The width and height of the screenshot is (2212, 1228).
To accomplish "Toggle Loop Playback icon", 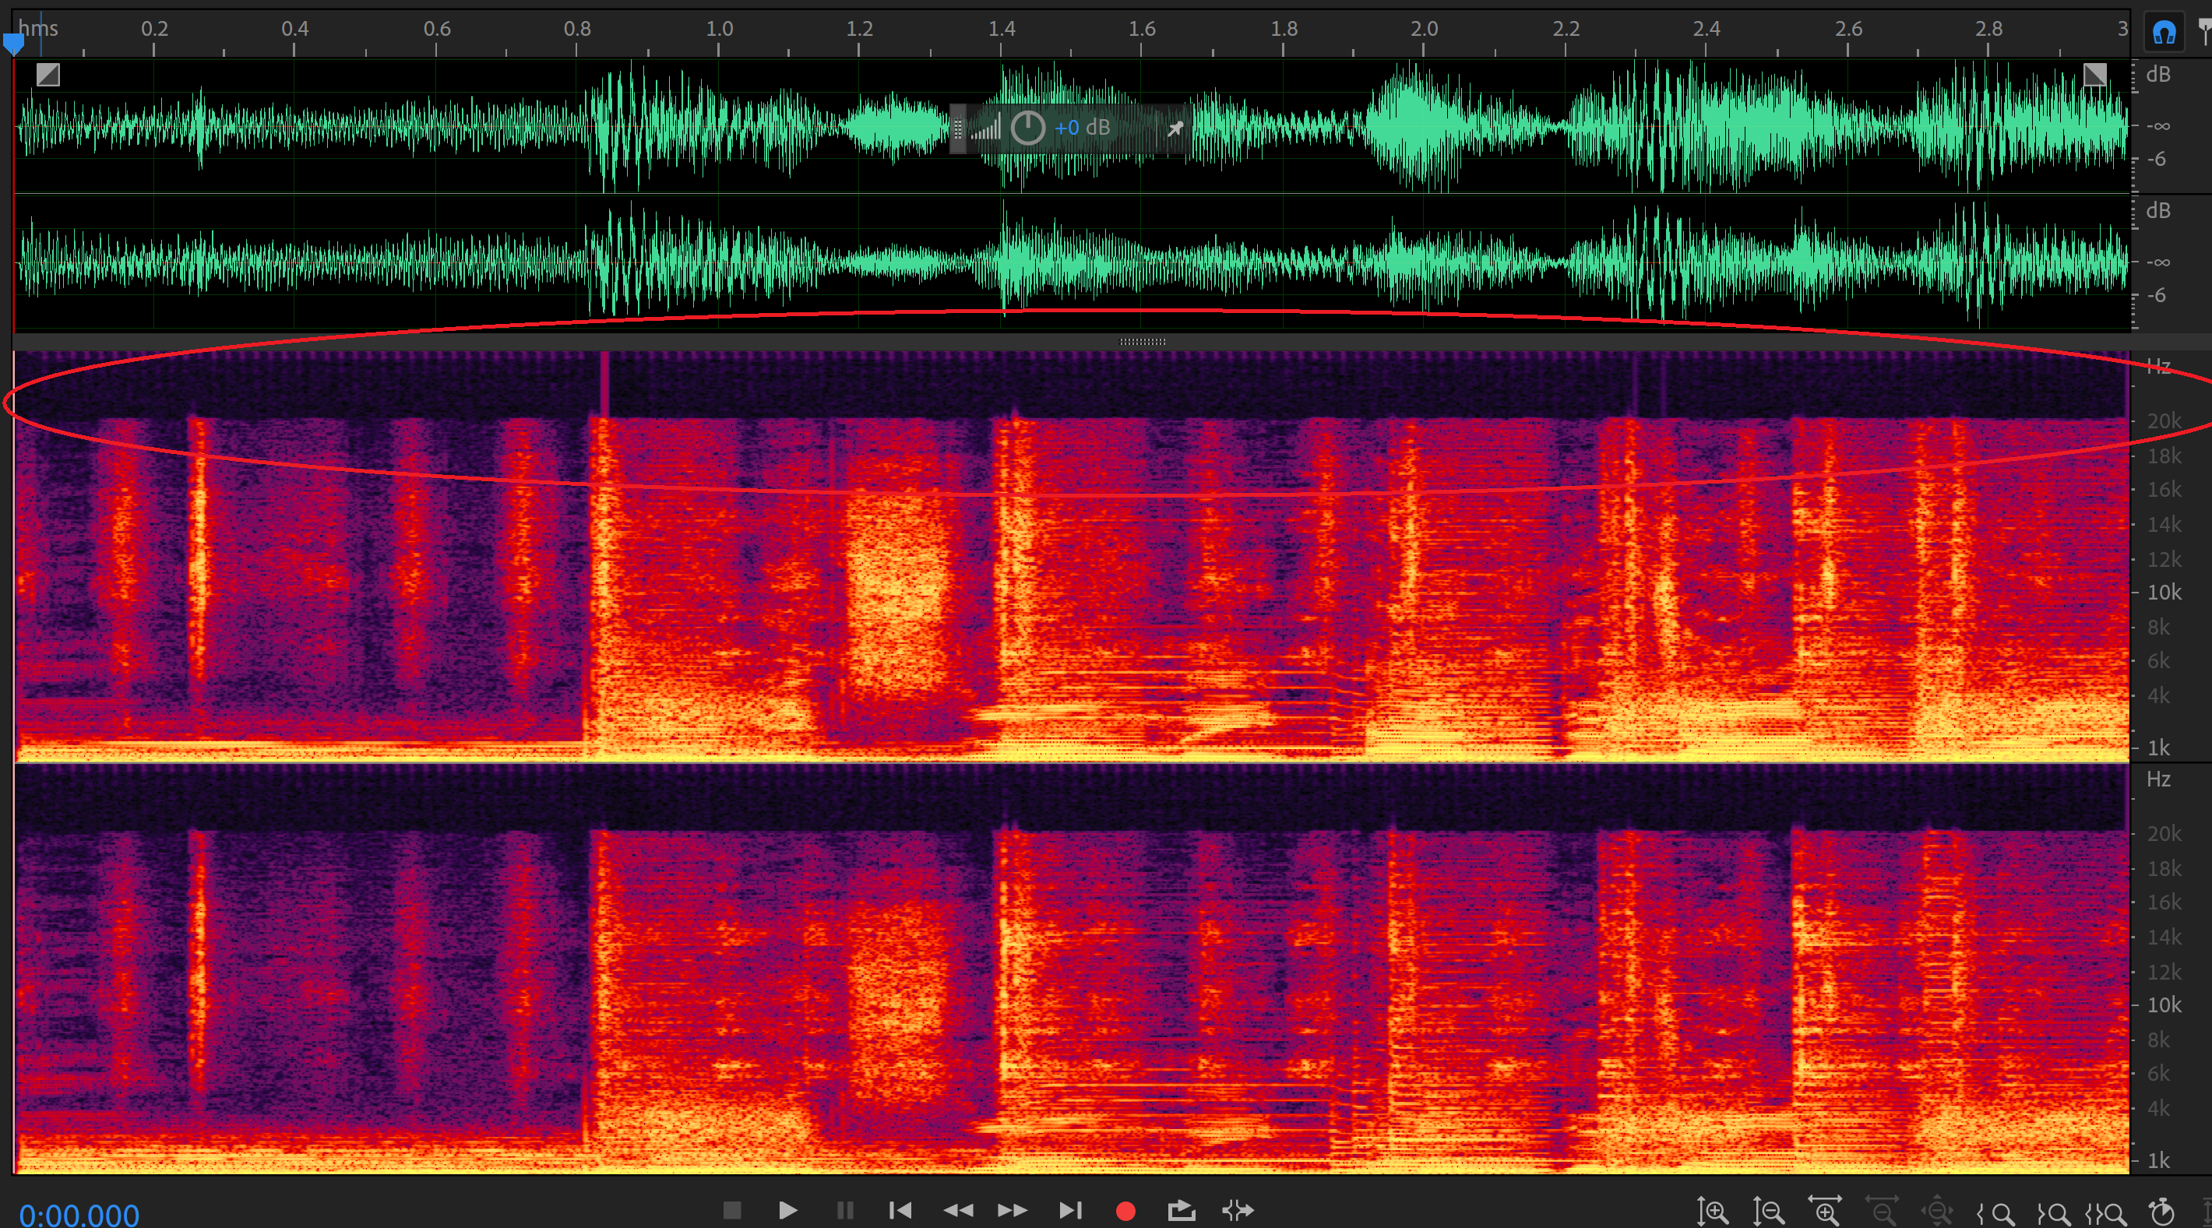I will tap(1182, 1211).
